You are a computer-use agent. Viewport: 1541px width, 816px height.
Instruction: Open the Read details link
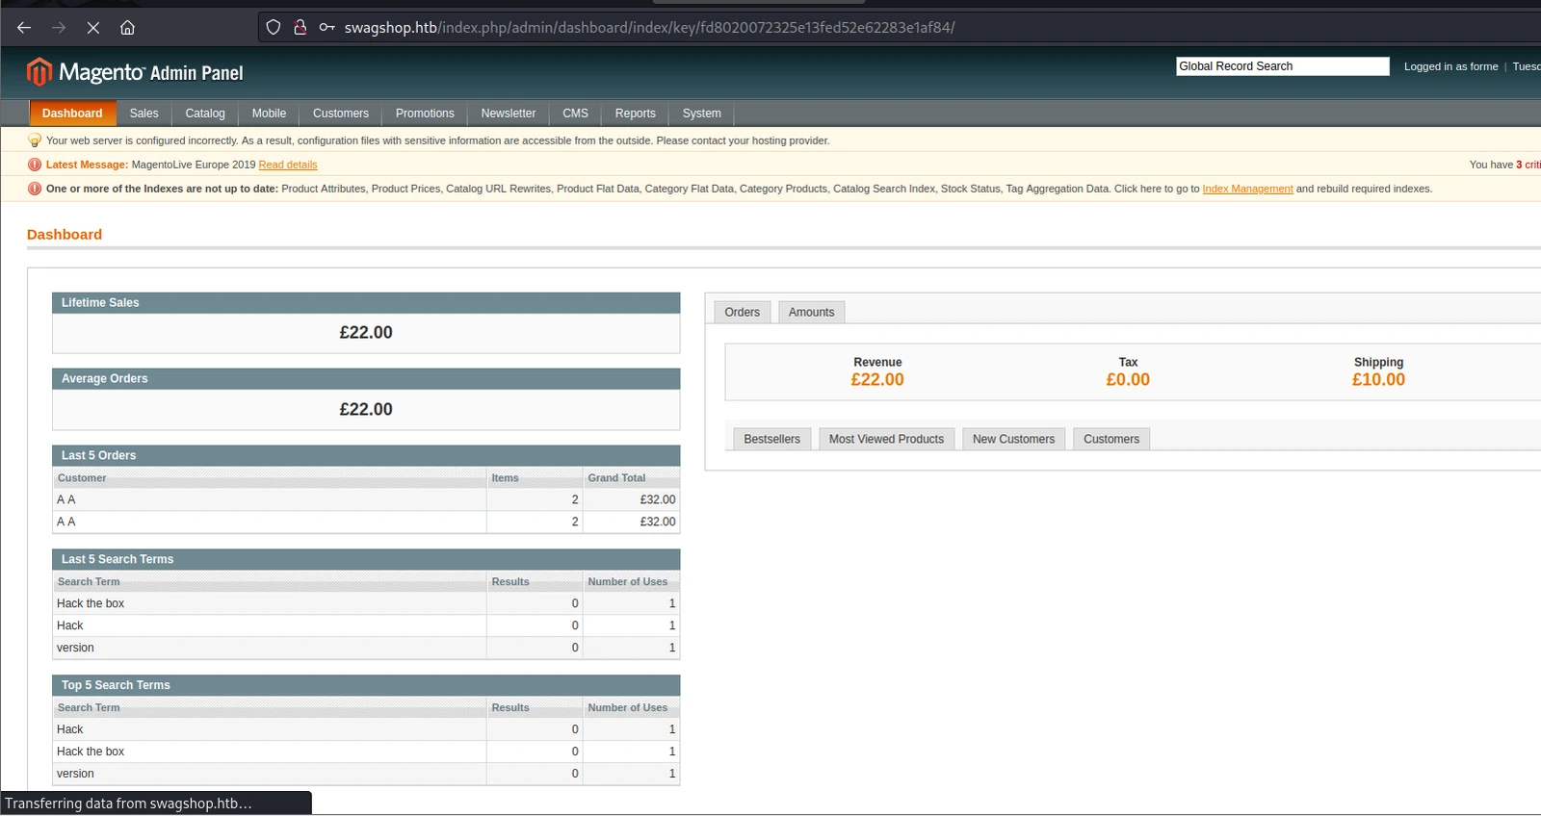[288, 165]
